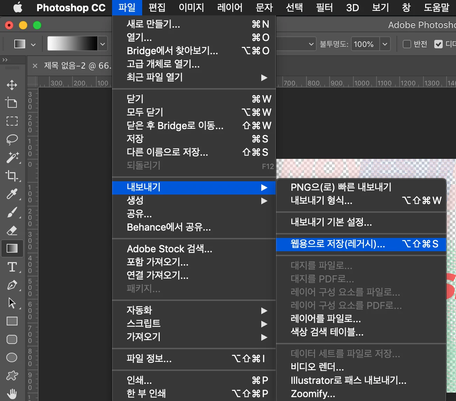This screenshot has height=401, width=456.
Task: Choose 새로 만들기... from the file menu
Action: click(194, 24)
